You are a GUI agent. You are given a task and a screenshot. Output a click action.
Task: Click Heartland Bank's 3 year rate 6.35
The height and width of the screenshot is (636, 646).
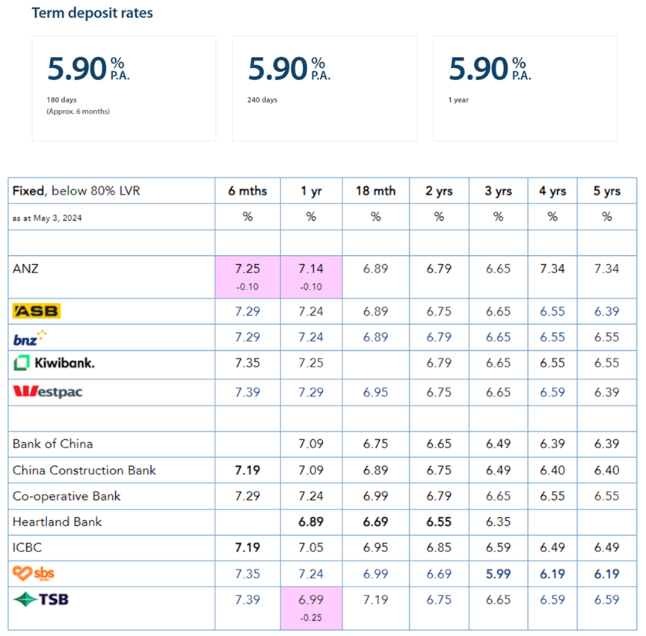coord(499,522)
